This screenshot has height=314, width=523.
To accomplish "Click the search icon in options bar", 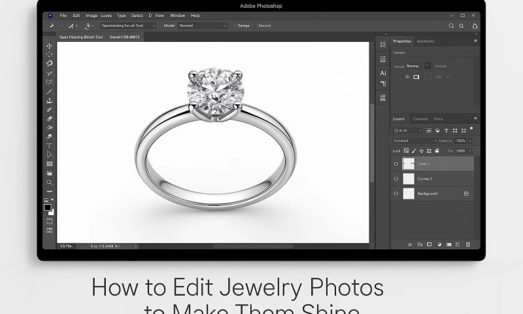I will (x=451, y=26).
